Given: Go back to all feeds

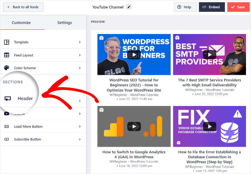Looking at the screenshot, I should pos(23,7).
